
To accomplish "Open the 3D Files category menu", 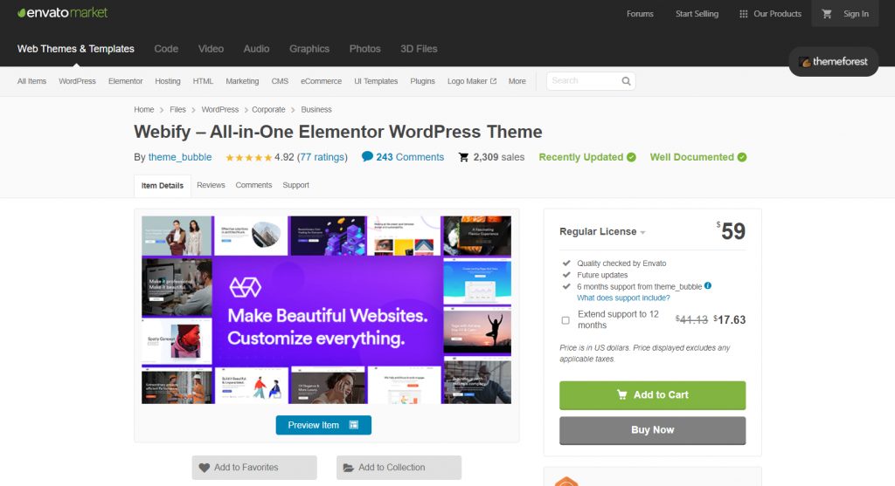I will coord(419,49).
